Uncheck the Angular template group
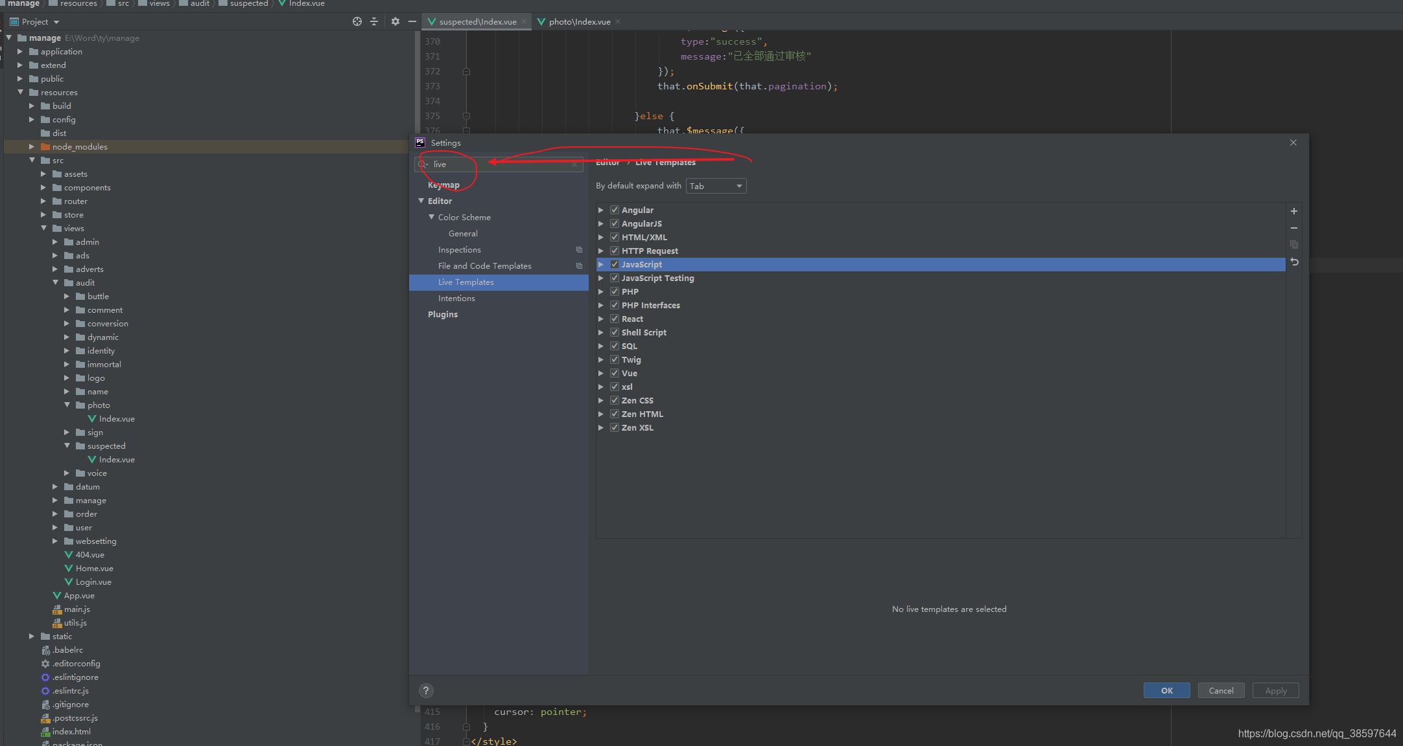This screenshot has height=746, width=1403. coord(614,210)
